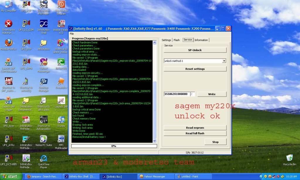Launch UFS_DCTxBB5 desktop shortcut
The height and width of the screenshot is (180, 300).
(9, 160)
